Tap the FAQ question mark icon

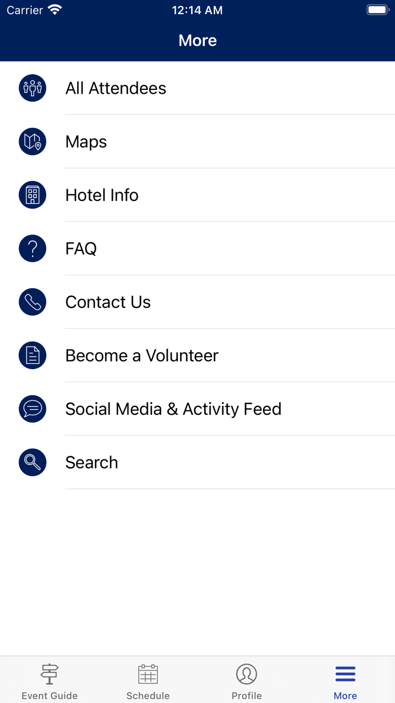[x=33, y=249]
